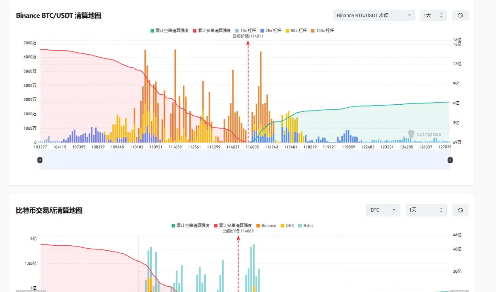Click the 119121 price axis label

329,147
